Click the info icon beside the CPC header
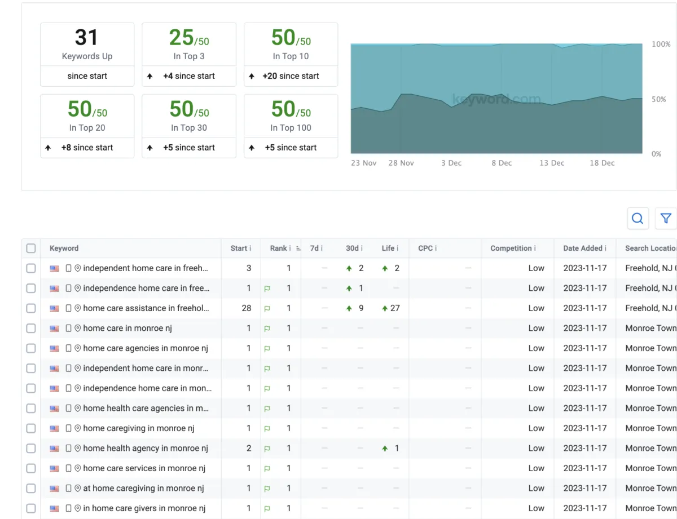This screenshot has height=519, width=677. click(436, 249)
